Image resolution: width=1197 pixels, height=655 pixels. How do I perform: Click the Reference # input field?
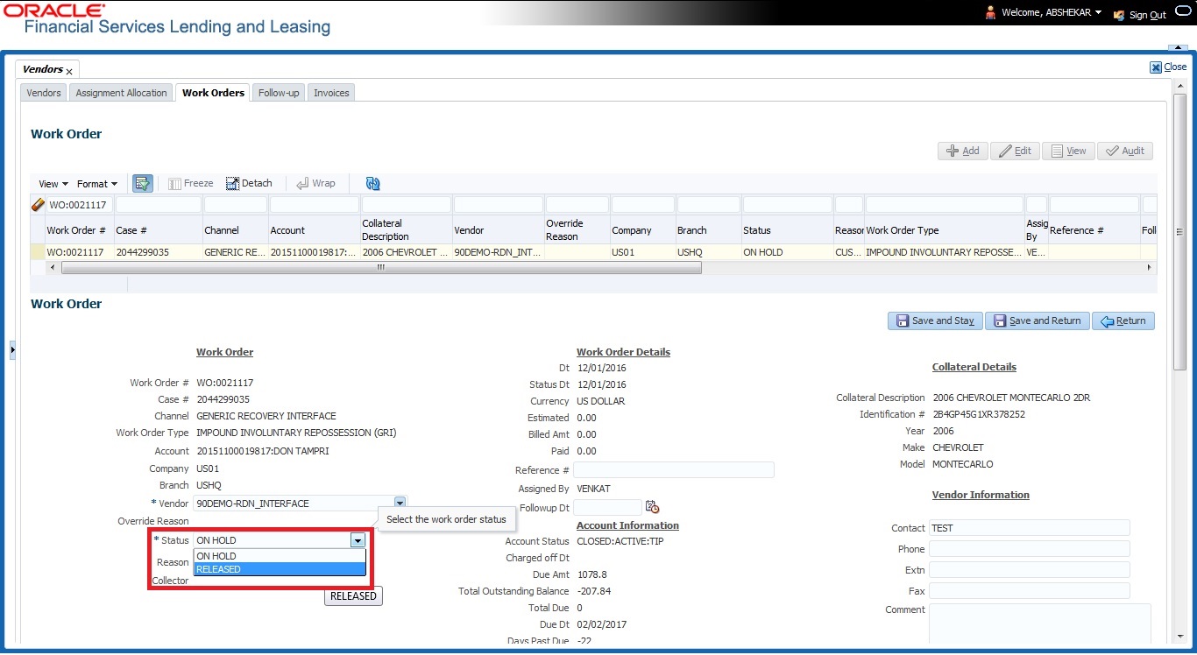click(673, 470)
